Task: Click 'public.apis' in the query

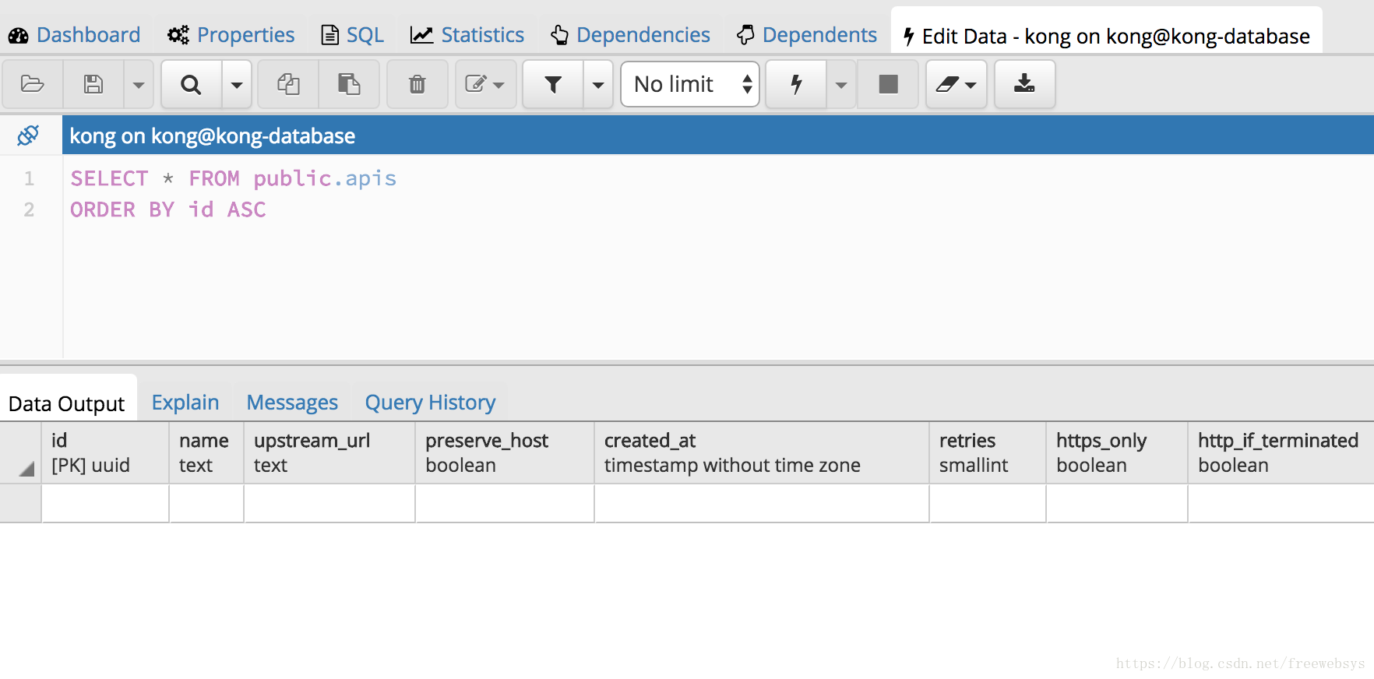Action: pyautogui.click(x=325, y=178)
